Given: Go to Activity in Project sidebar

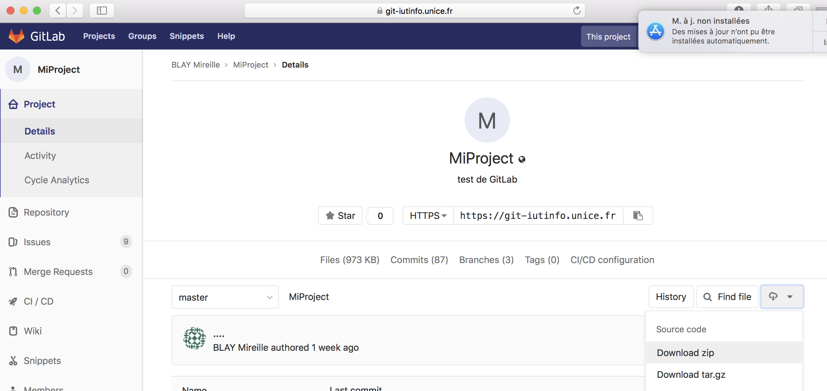Looking at the screenshot, I should (40, 156).
